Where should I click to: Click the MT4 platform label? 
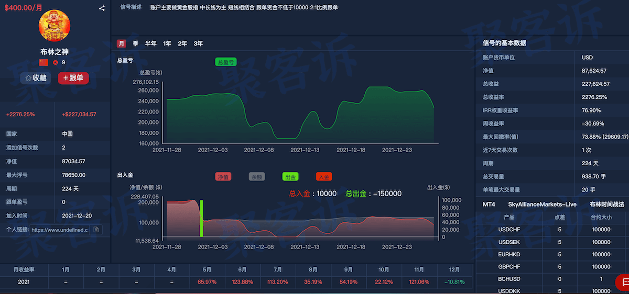pos(489,205)
